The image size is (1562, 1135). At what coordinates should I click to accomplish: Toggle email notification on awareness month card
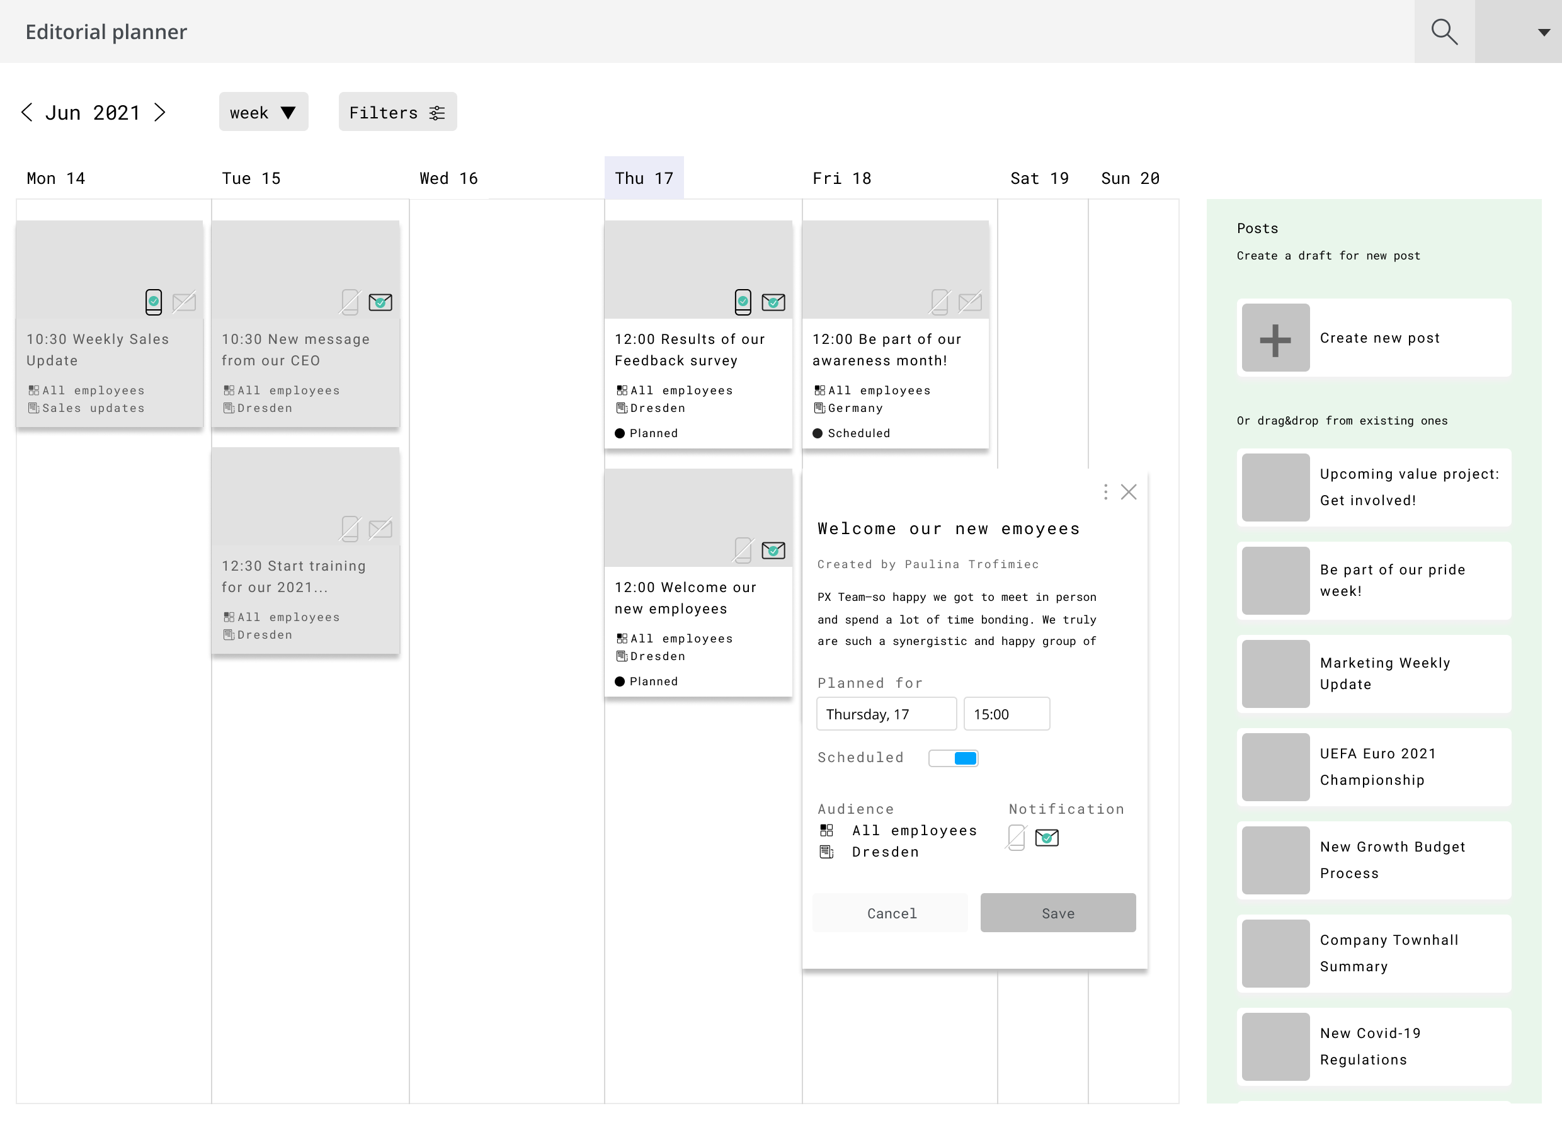[x=971, y=302]
